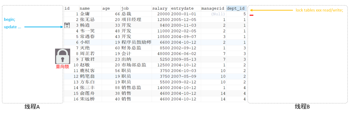Select the id column header
This screenshot has height=124, width=351.
67,8
